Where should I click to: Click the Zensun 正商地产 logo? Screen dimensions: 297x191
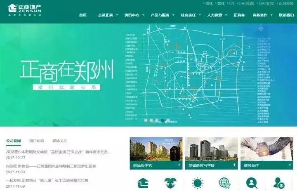click(x=24, y=9)
